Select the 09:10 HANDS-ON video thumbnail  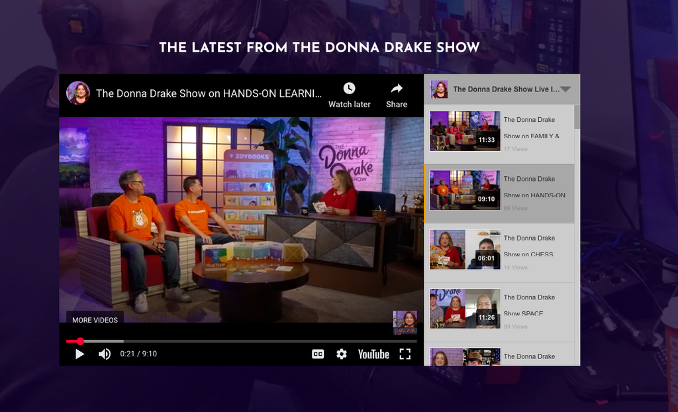pyautogui.click(x=465, y=190)
